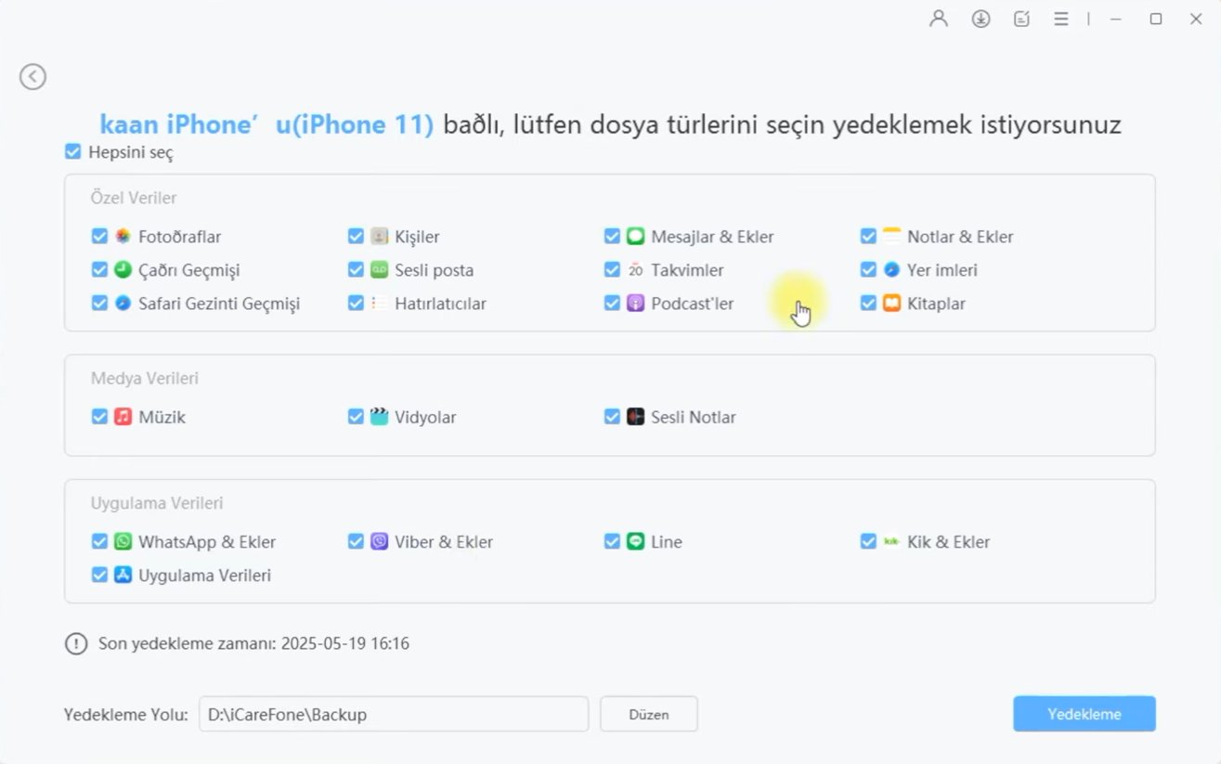Click the info icon beside last backup time
The width and height of the screenshot is (1221, 764).
pyautogui.click(x=76, y=643)
